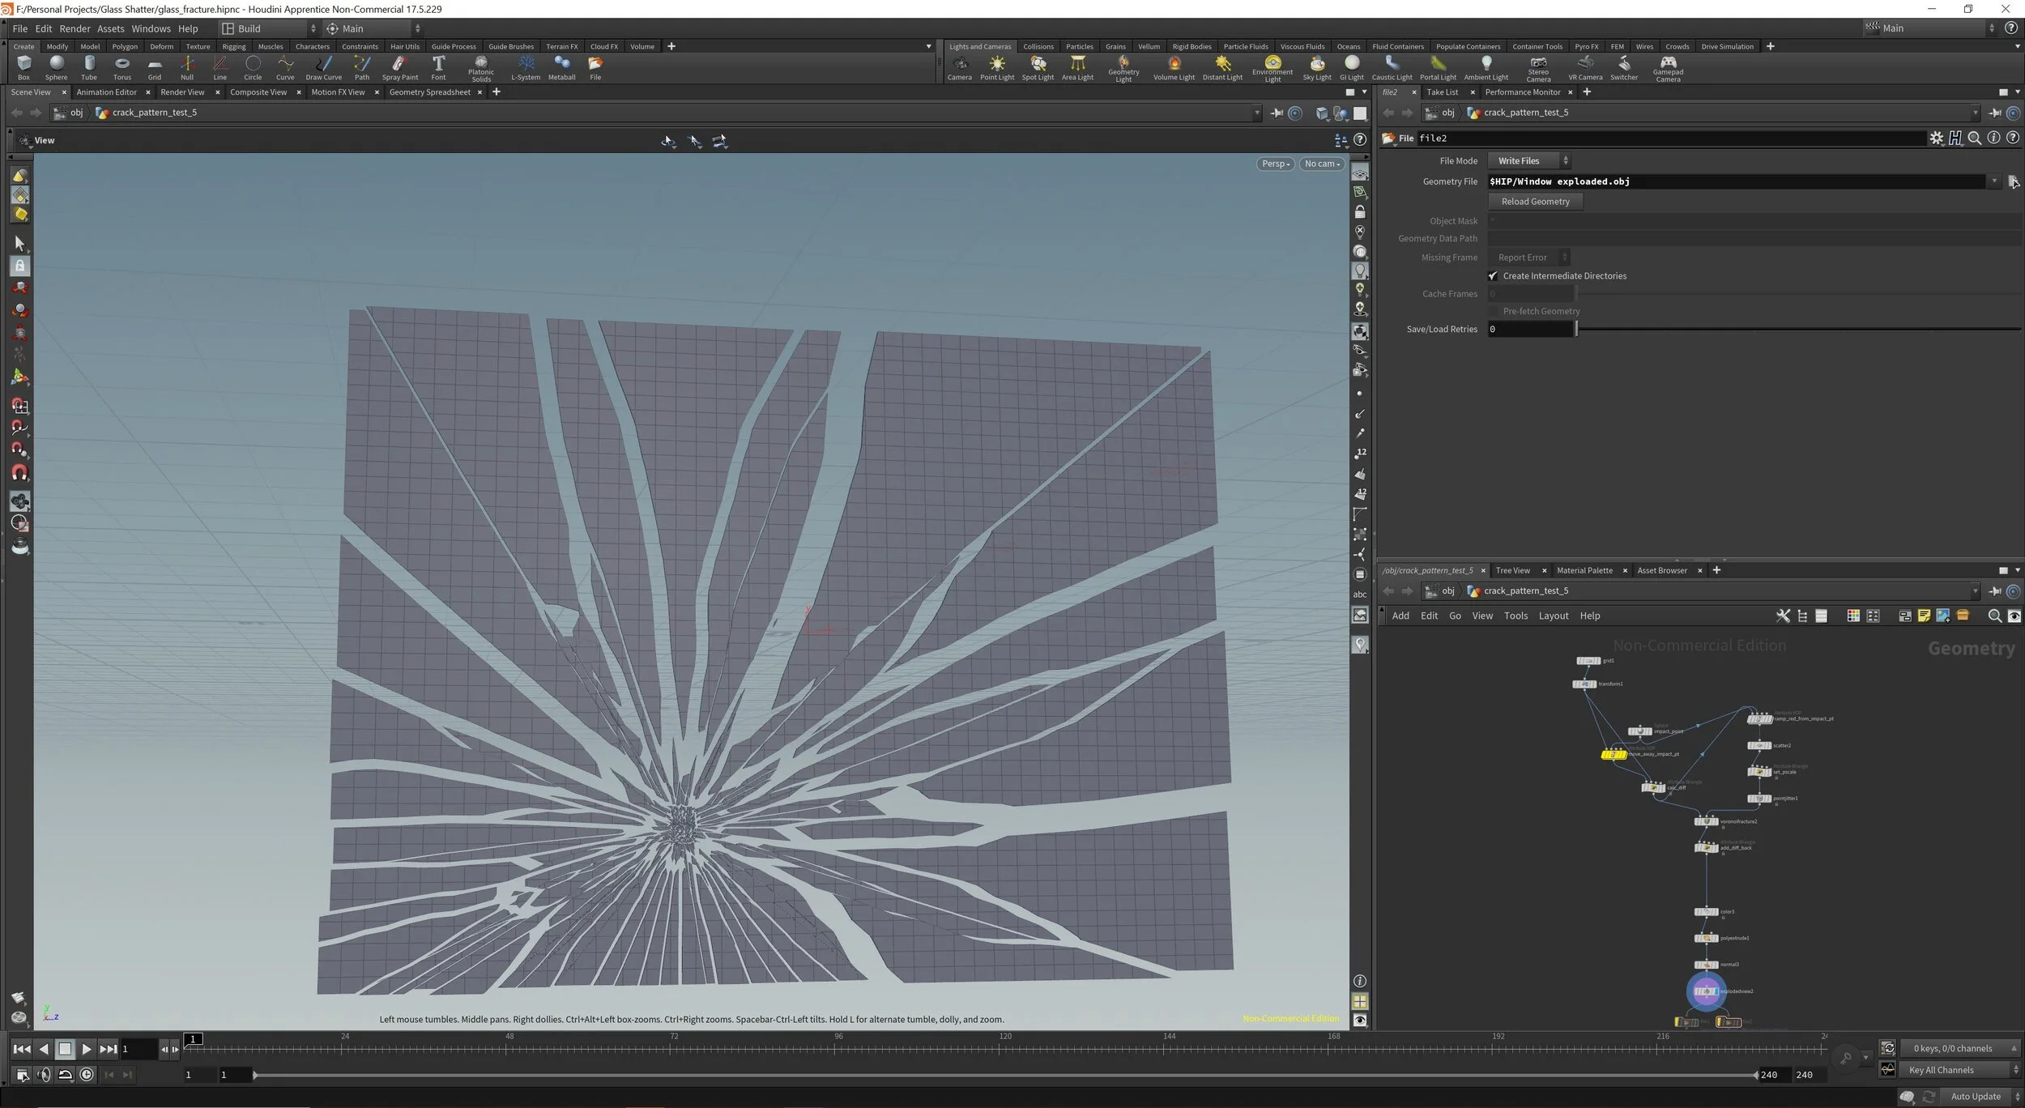Select the Spray Paint tool
This screenshot has width=2025, height=1108.
[x=399, y=66]
